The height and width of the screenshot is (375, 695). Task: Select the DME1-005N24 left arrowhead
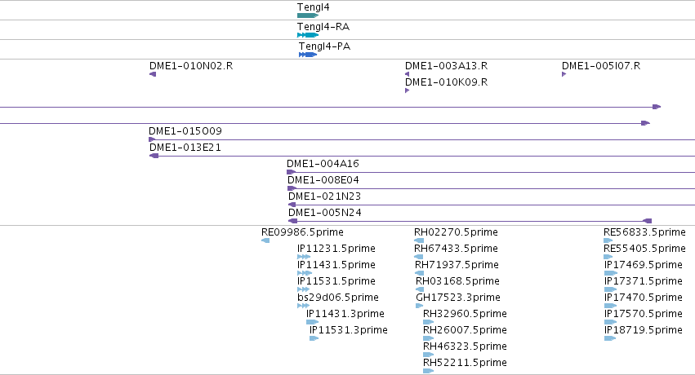(292, 221)
